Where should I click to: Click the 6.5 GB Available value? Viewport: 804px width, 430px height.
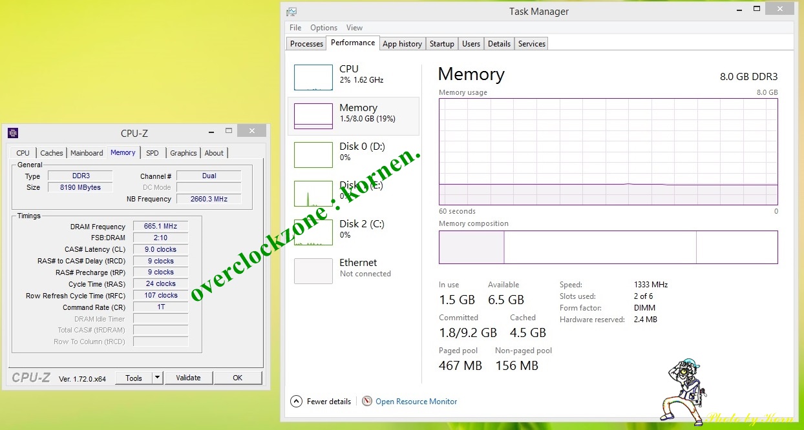[506, 300]
